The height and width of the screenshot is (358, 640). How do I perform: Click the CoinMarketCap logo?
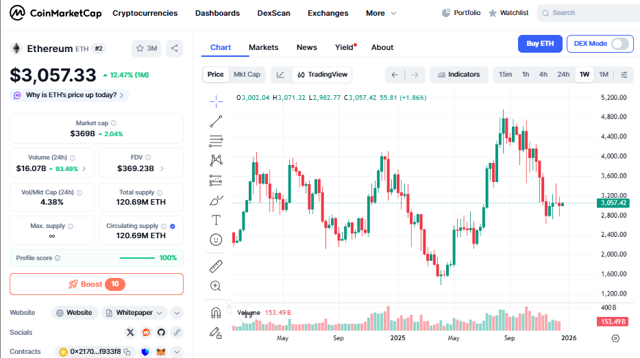(x=56, y=13)
